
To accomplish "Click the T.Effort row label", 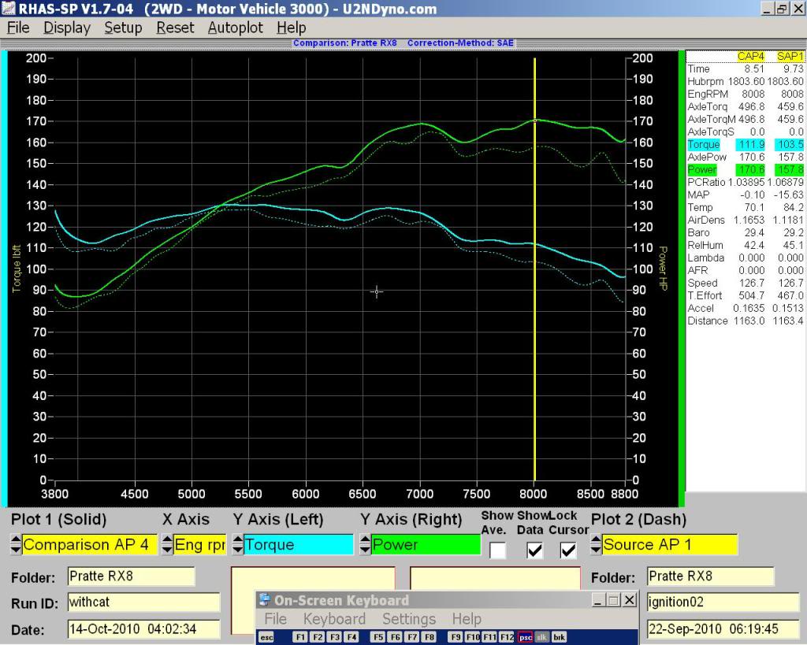I will pyautogui.click(x=705, y=296).
